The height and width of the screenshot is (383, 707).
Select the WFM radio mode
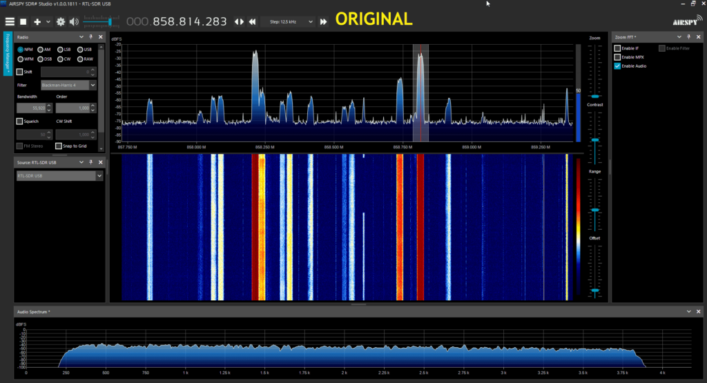(x=26, y=59)
